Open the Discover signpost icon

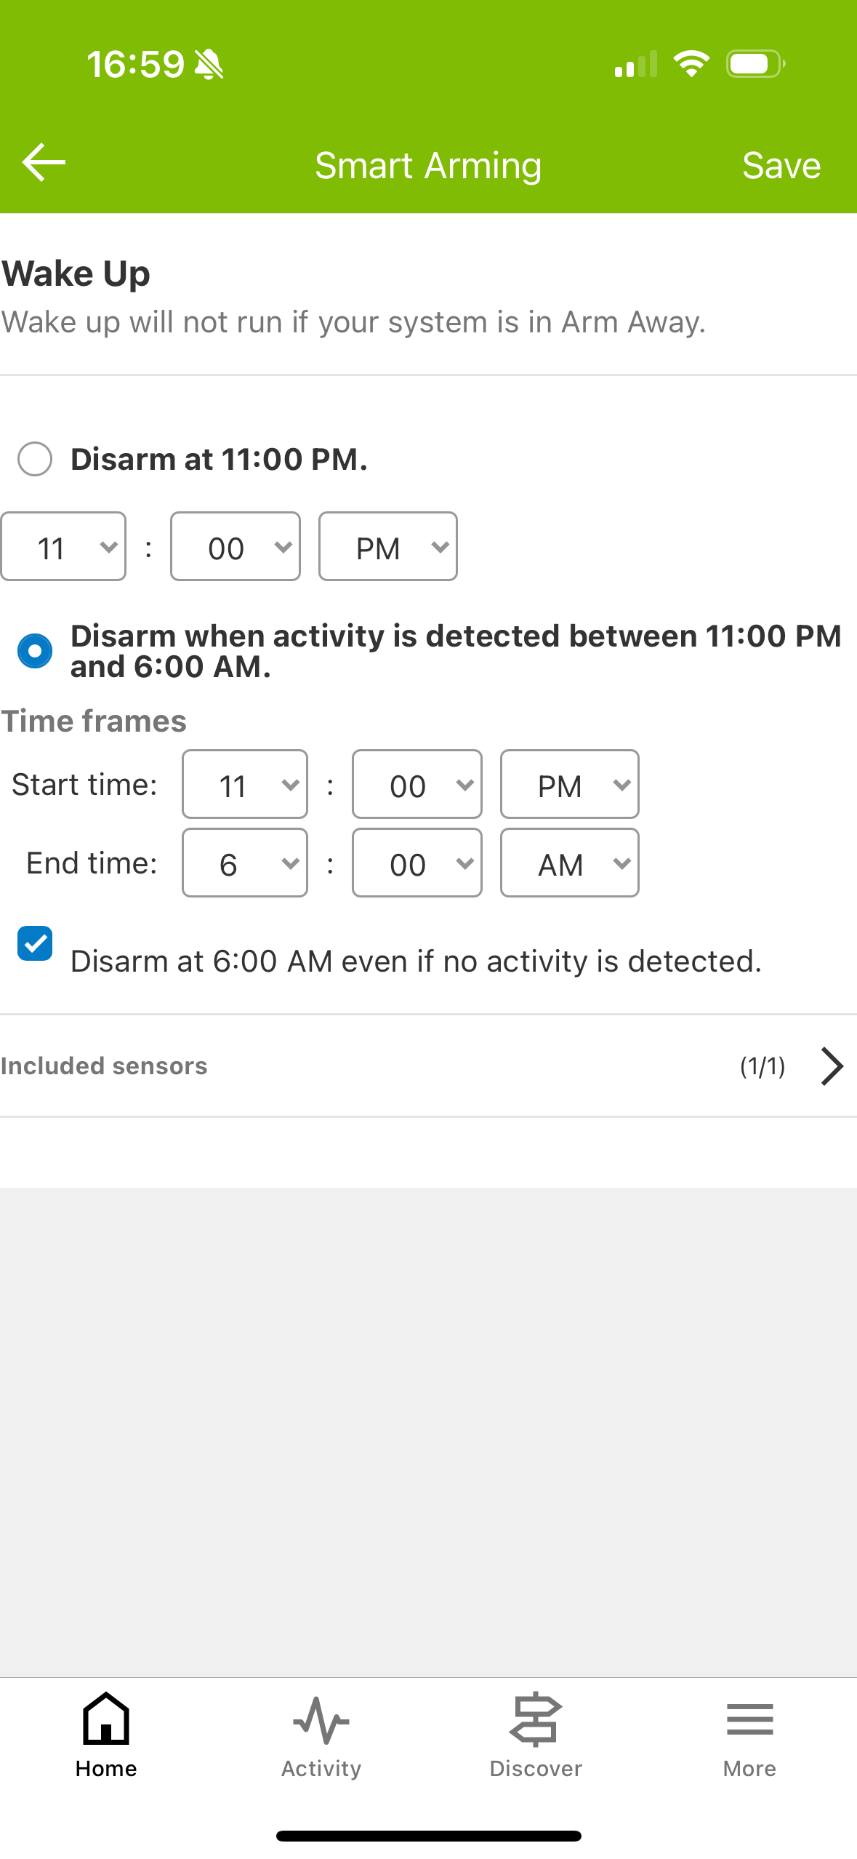coord(536,1719)
